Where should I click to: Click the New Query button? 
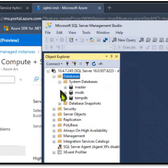pyautogui.click(x=124, y=40)
